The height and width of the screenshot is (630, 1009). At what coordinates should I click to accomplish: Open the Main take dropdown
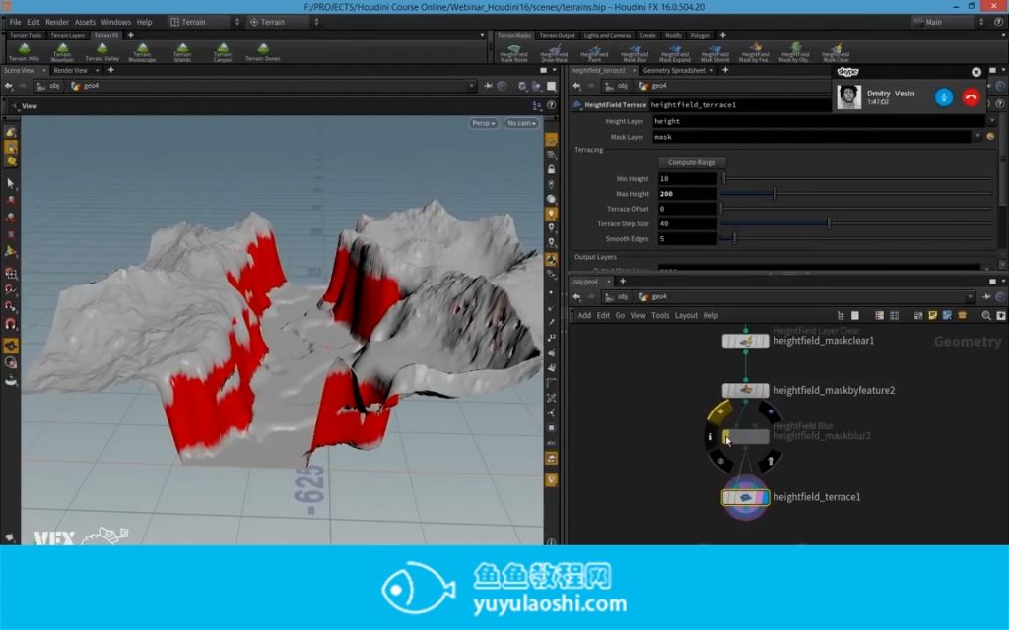[949, 22]
